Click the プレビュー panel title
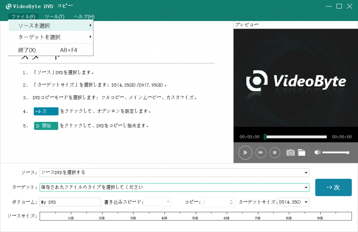Image resolution: width=358 pixels, height=232 pixels. (x=246, y=25)
